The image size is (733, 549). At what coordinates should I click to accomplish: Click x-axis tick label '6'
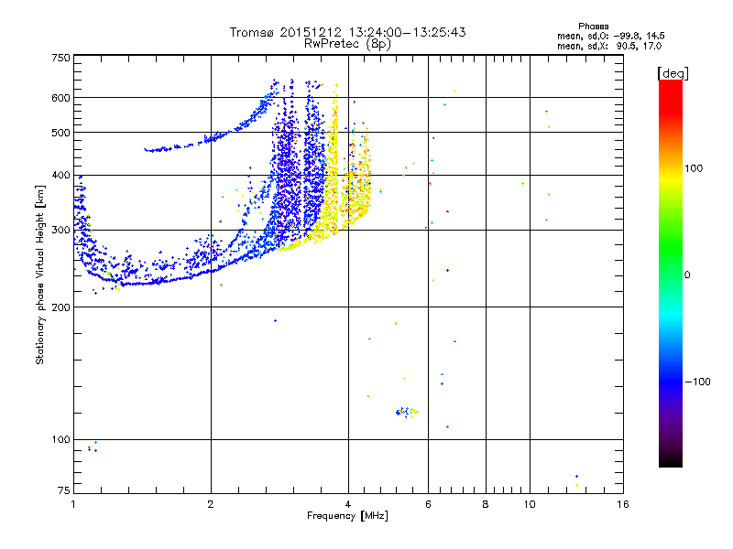click(428, 504)
